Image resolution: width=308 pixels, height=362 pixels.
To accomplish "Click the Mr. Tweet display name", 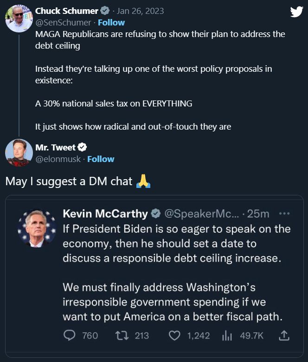I will [56, 148].
